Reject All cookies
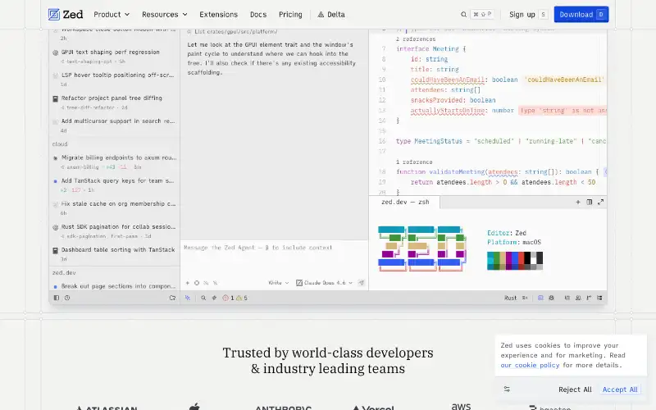 coord(575,389)
